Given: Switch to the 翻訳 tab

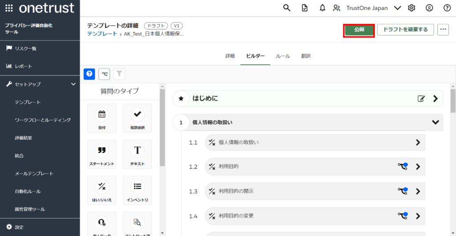Looking at the screenshot, I should [306, 56].
